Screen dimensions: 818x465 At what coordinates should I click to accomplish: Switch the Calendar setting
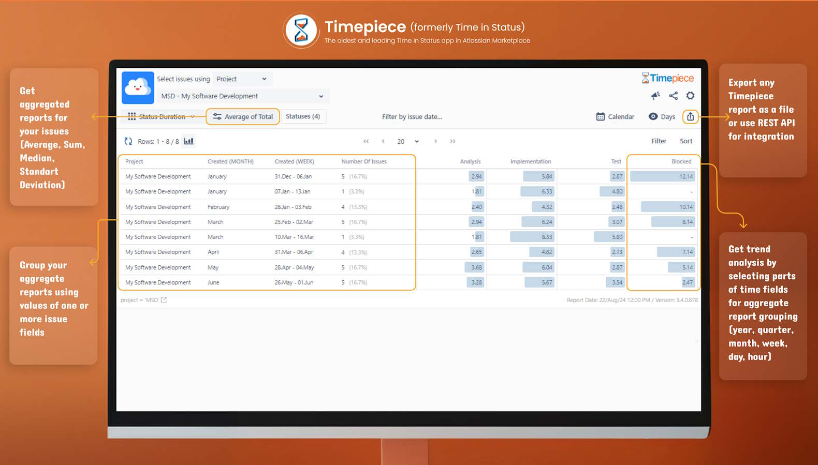click(x=615, y=117)
